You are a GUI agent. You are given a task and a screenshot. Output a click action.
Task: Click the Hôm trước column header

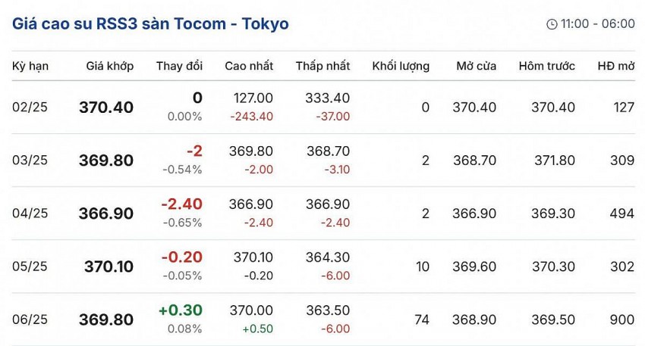(546, 66)
